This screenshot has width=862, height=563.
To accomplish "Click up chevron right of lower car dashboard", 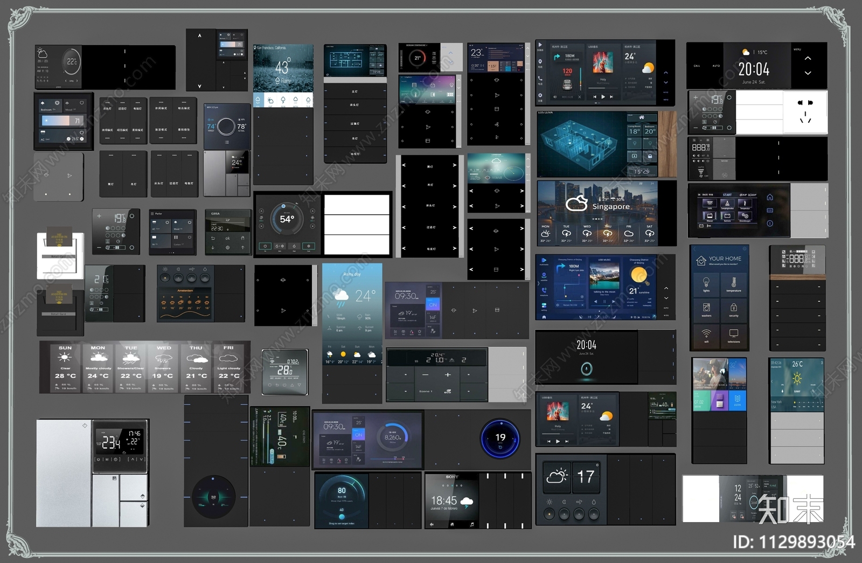I will click(x=666, y=288).
